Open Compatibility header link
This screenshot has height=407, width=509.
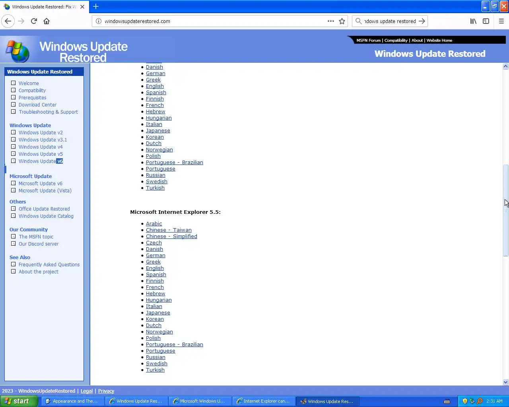[x=396, y=40]
